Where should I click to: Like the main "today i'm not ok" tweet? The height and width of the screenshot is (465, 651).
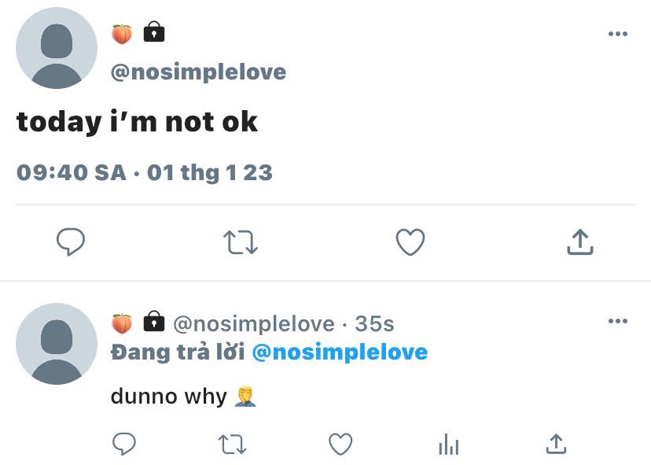coord(410,242)
